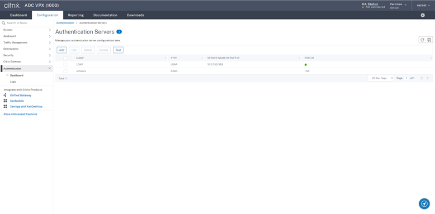This screenshot has height=214, width=435.
Task: Open the nsroot user menu
Action: (x=423, y=5)
